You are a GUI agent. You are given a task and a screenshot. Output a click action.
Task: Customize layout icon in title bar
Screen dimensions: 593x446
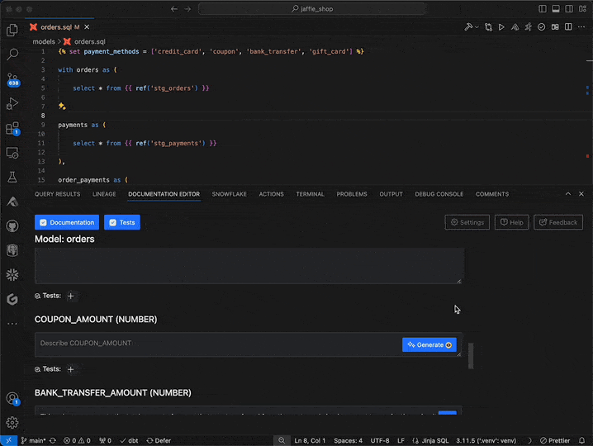(x=582, y=9)
